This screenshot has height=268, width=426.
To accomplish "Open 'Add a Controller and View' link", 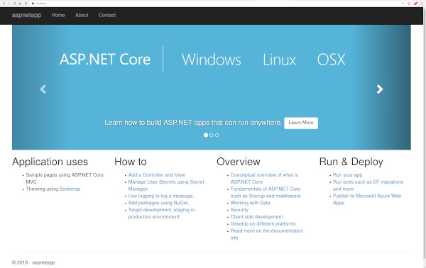I will (156, 174).
